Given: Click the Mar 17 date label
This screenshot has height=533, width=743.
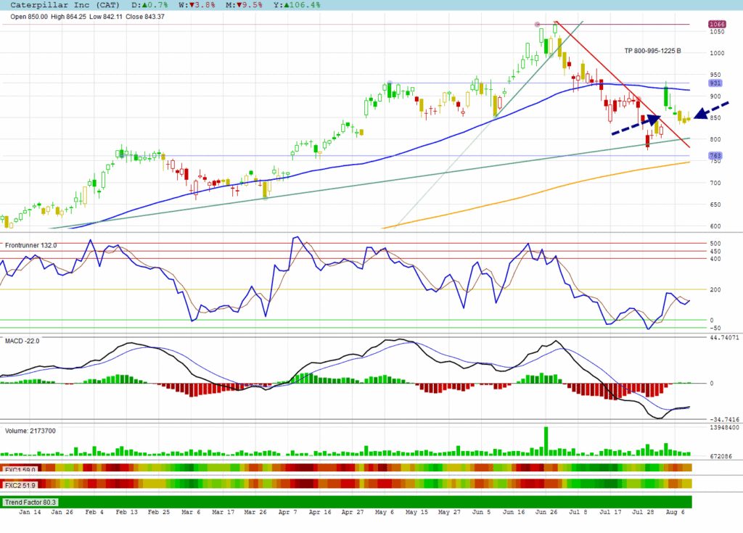Looking at the screenshot, I should 223,512.
